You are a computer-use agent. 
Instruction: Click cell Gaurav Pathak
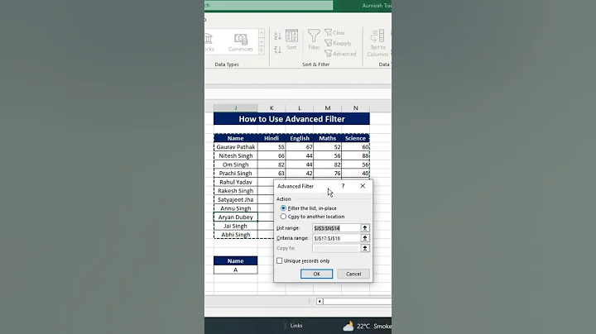236,147
